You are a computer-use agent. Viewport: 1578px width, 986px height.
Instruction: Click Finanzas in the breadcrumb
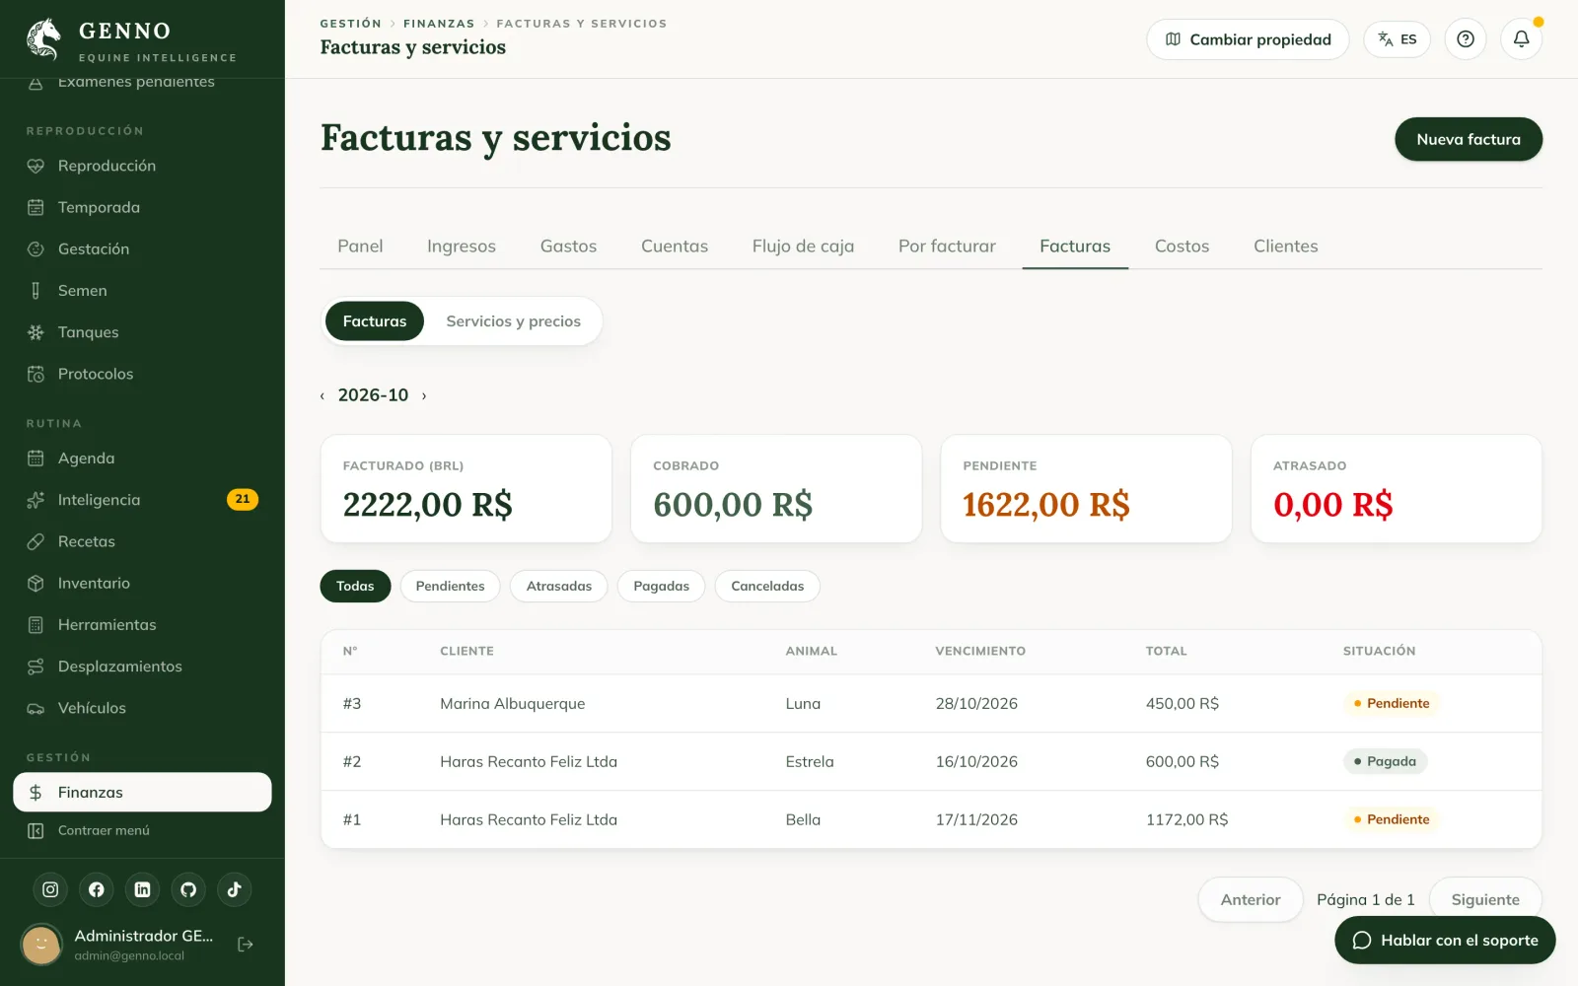[x=439, y=24]
